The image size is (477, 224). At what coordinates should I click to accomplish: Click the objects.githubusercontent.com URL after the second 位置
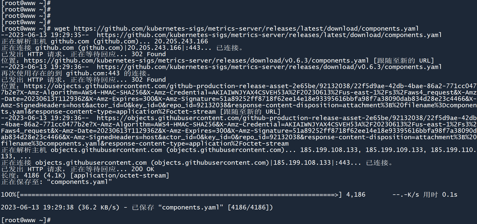click(x=250, y=86)
